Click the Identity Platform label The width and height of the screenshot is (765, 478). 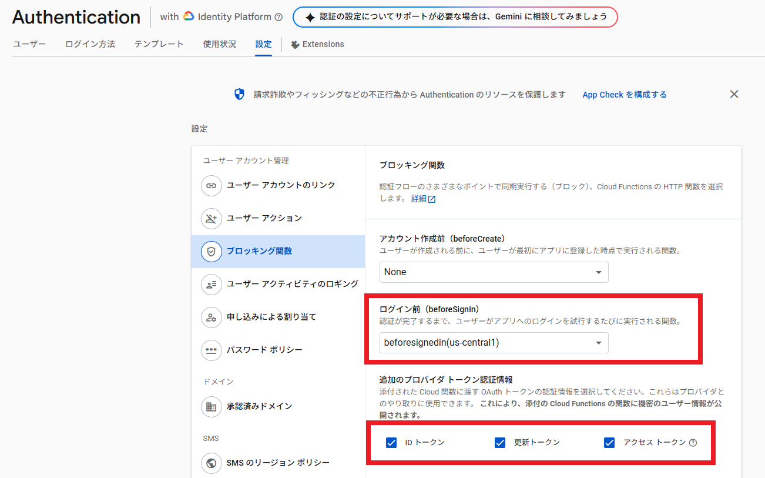point(234,17)
